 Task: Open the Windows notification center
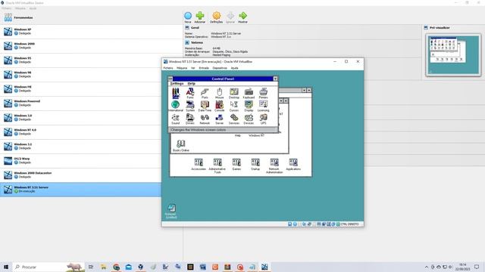tap(477, 267)
